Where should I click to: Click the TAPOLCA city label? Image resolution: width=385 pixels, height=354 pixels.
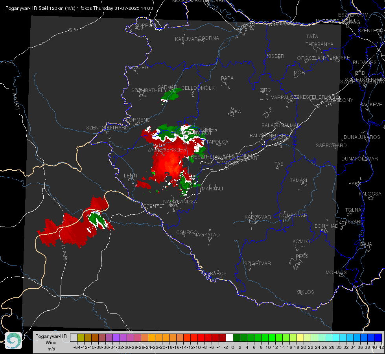pos(217,142)
